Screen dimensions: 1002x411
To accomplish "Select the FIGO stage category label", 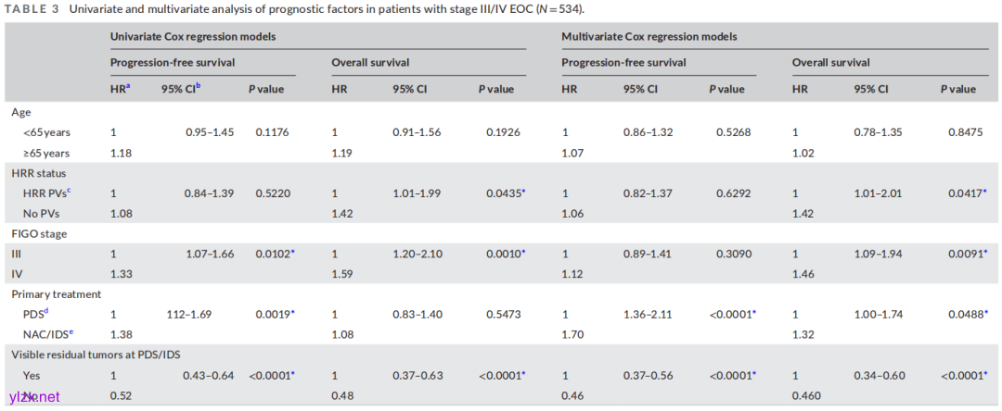I will (37, 234).
